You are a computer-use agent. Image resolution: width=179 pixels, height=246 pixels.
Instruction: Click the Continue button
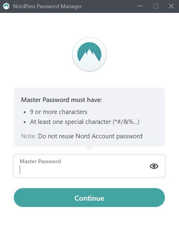pos(89,198)
